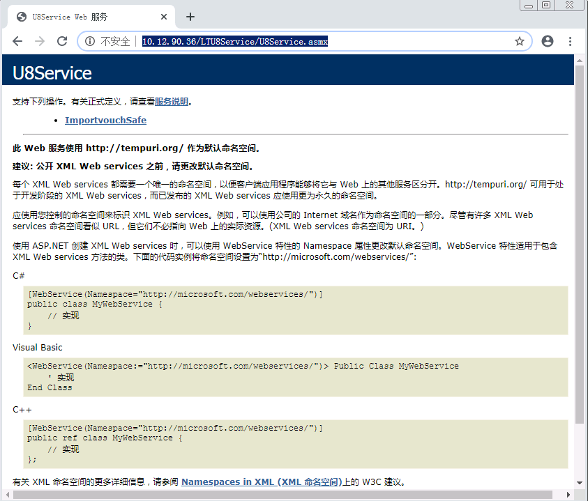Click the 'End Class' code line
Viewport: 588px width, 501px height.
pos(50,387)
